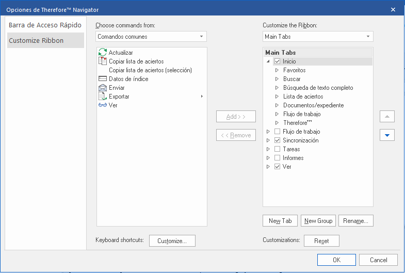Screen dimensions: 405x273
Task: Click the Cancel button
Action: 378,260
